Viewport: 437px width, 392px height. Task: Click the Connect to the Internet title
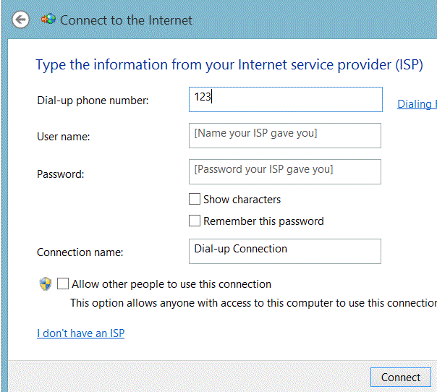(126, 20)
